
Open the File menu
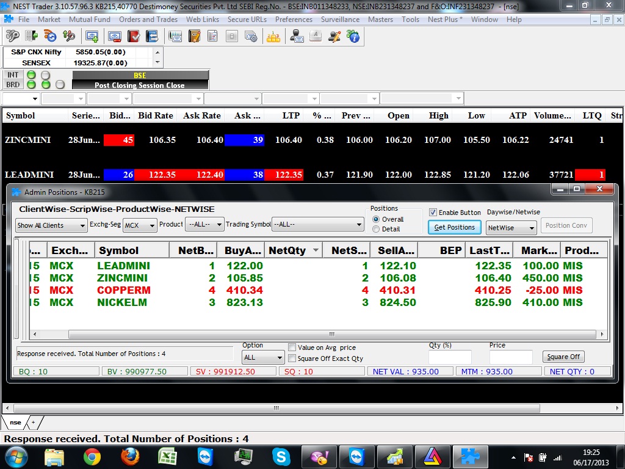[24, 19]
